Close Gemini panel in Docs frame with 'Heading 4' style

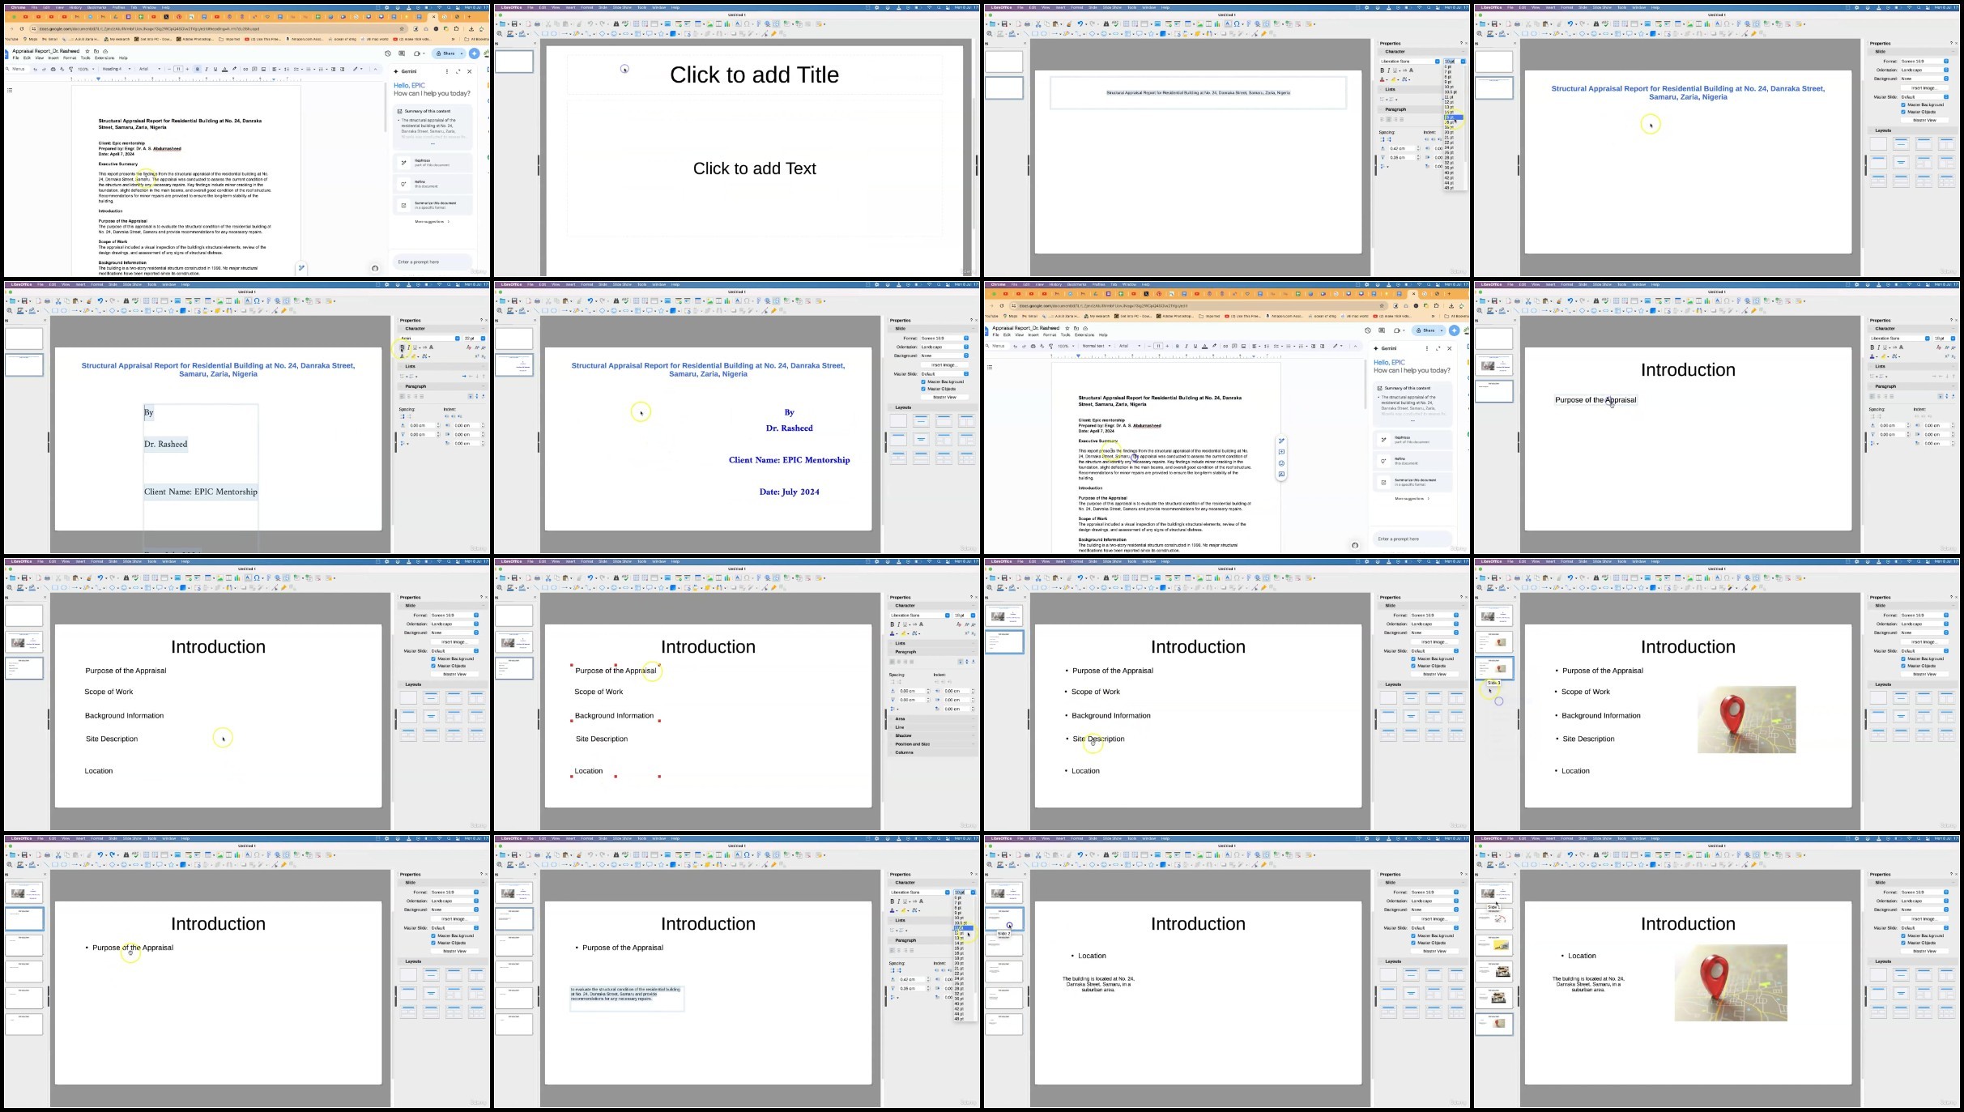pyautogui.click(x=470, y=71)
